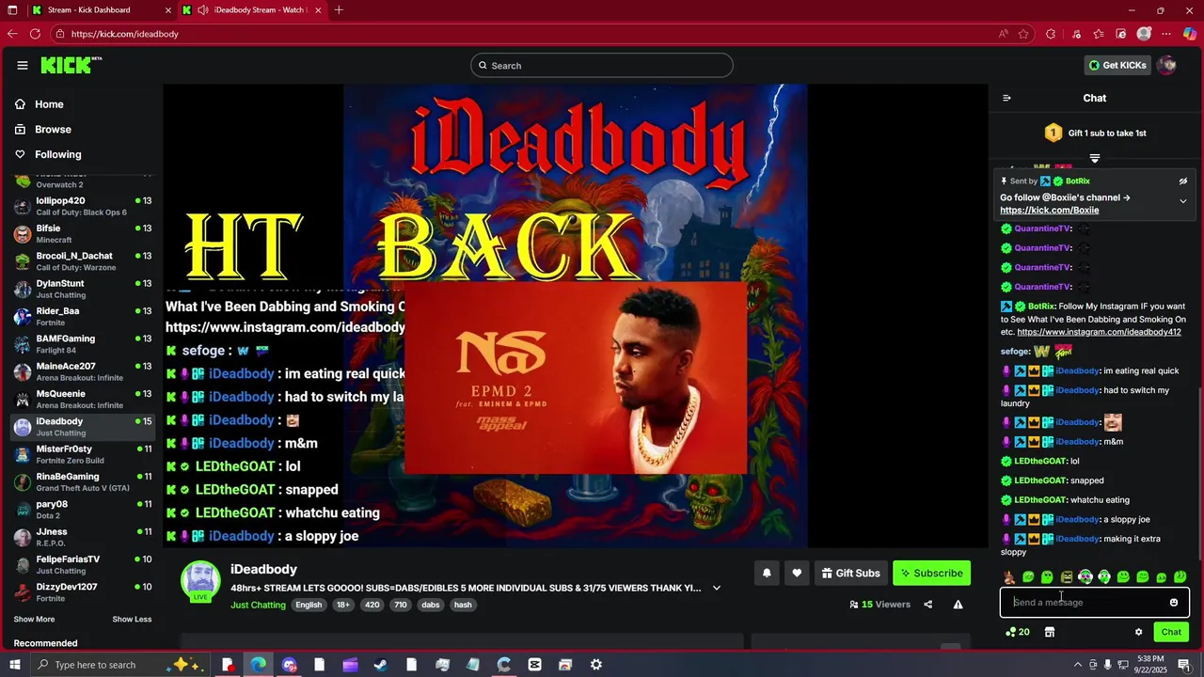Open DizzyDev1207 channel

click(83, 592)
